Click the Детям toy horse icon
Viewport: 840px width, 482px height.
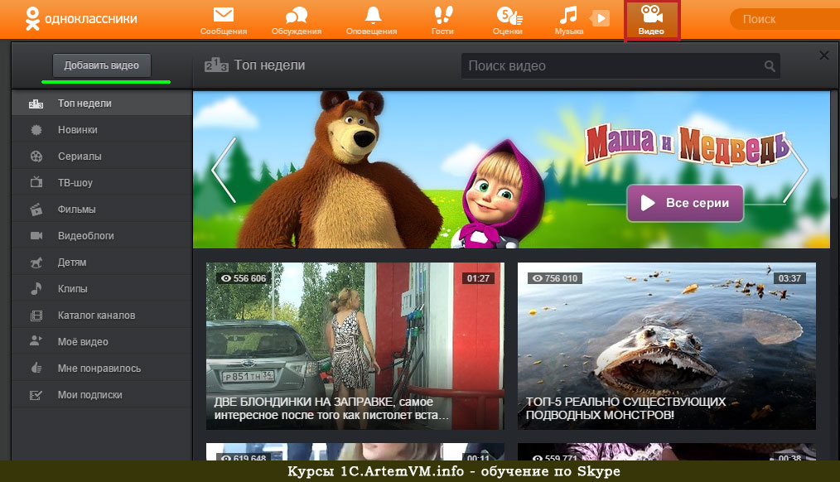click(x=36, y=263)
